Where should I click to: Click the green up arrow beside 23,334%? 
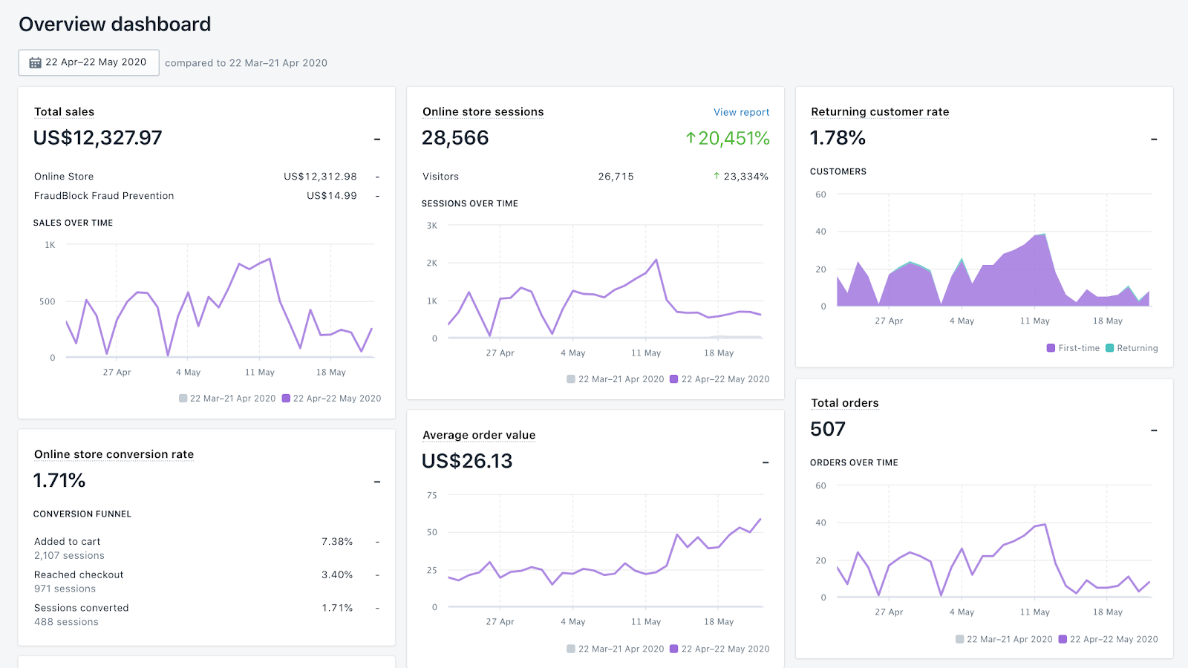click(717, 177)
